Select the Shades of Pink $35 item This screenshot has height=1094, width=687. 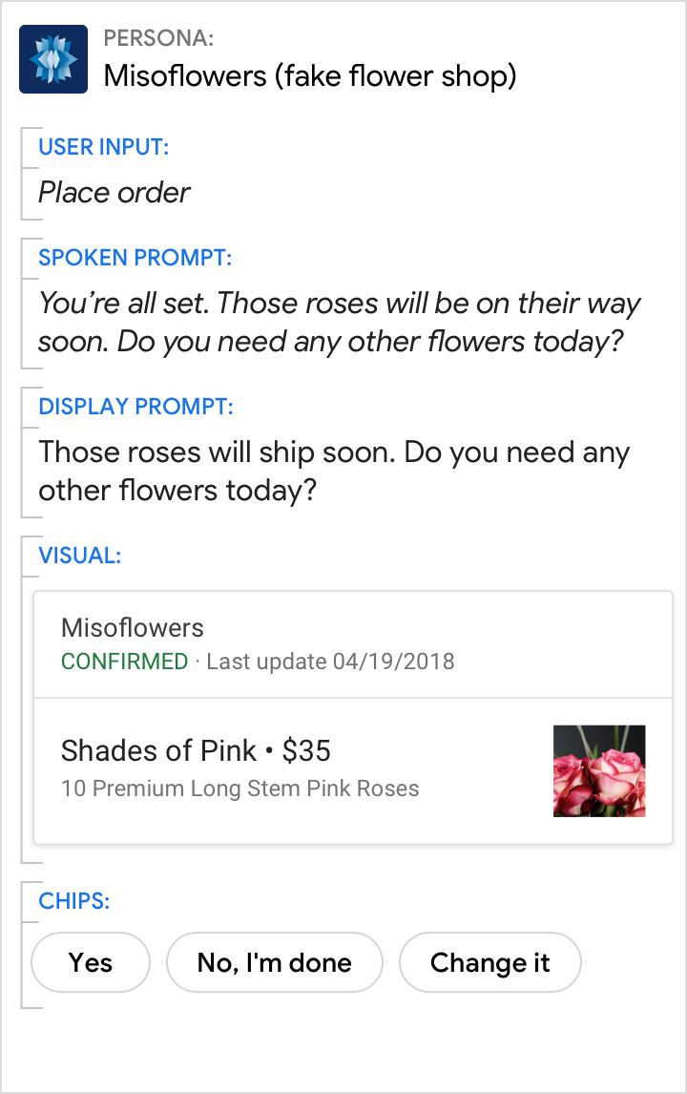(196, 751)
